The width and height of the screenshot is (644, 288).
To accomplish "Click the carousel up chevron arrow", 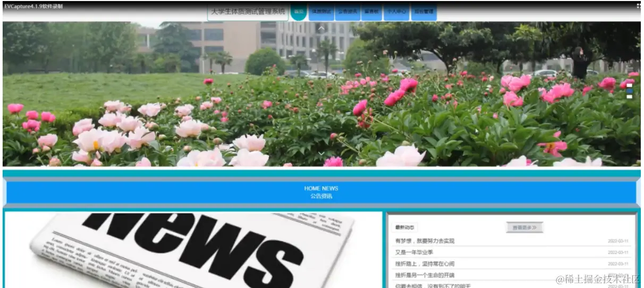I will [321, 28].
